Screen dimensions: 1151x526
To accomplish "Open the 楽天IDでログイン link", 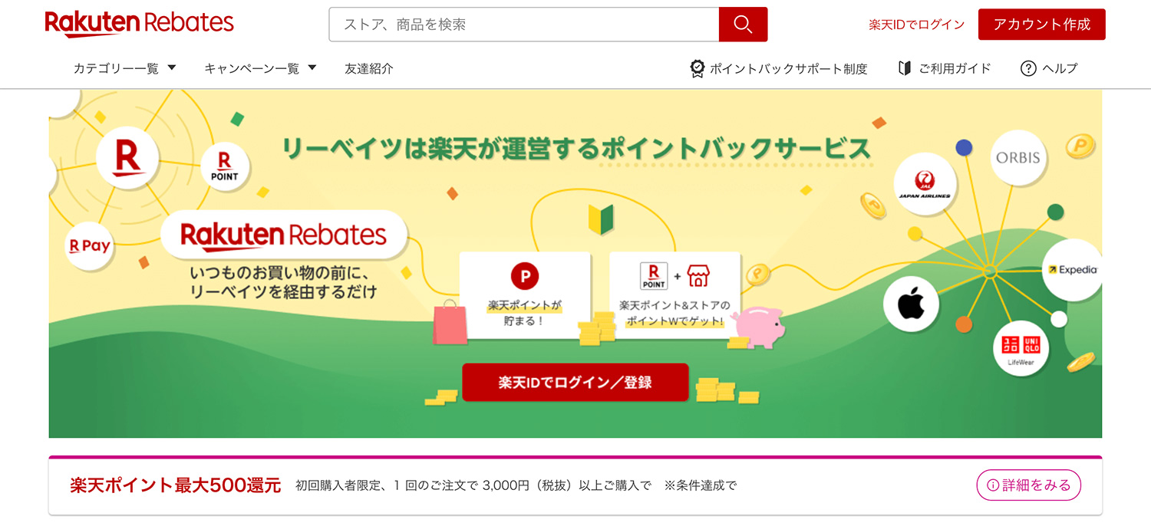I will tap(916, 25).
